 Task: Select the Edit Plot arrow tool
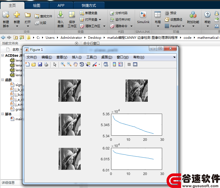click(55, 65)
